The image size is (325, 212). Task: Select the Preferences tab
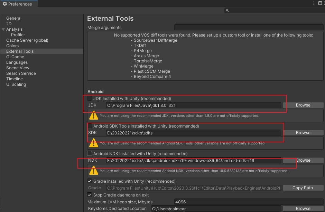click(x=19, y=4)
